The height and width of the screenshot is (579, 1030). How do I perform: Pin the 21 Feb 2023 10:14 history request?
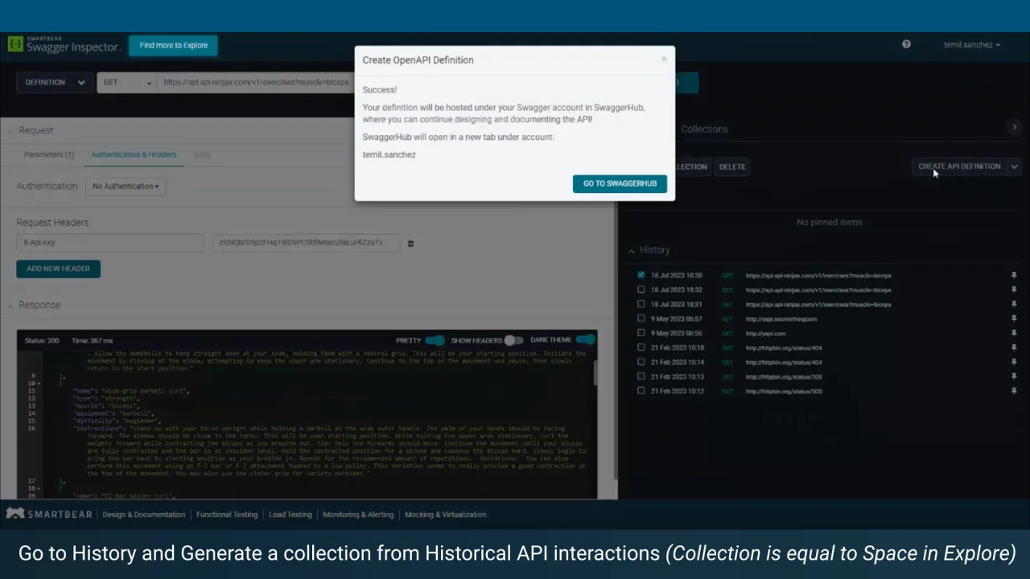click(x=1014, y=362)
